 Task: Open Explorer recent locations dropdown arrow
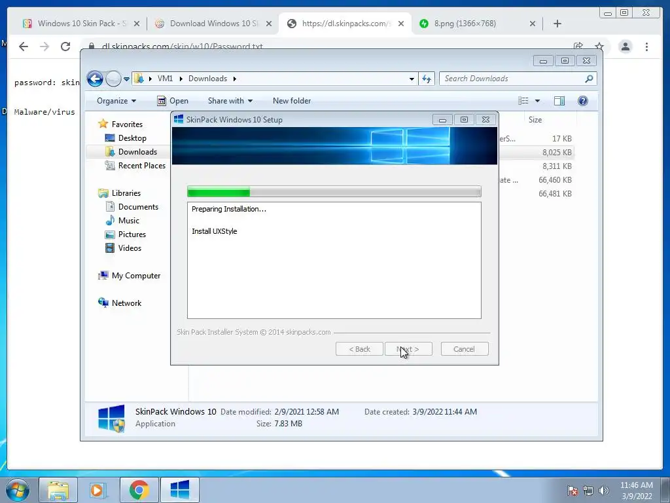coord(126,79)
